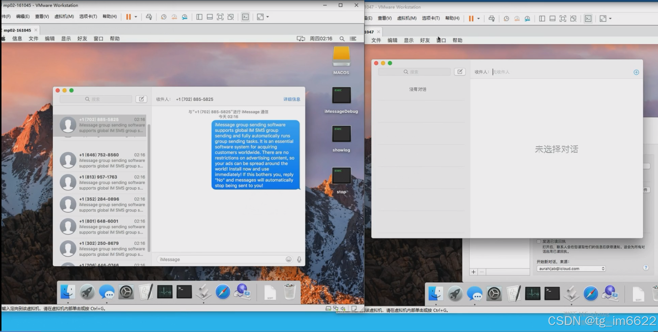Open the power options arrow in left VMware
The height and width of the screenshot is (332, 658).
[x=136, y=17]
